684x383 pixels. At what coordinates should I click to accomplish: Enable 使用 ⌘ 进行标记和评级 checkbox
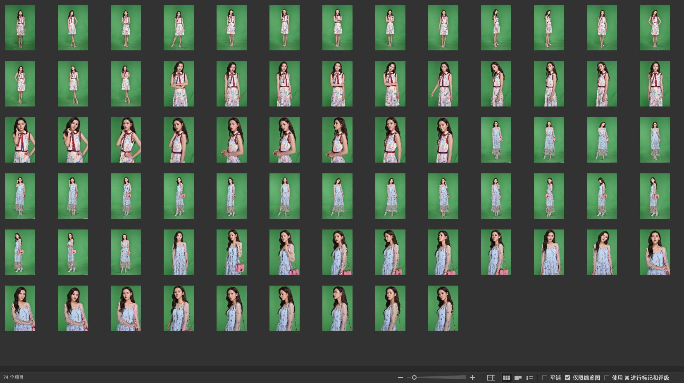[607, 378]
